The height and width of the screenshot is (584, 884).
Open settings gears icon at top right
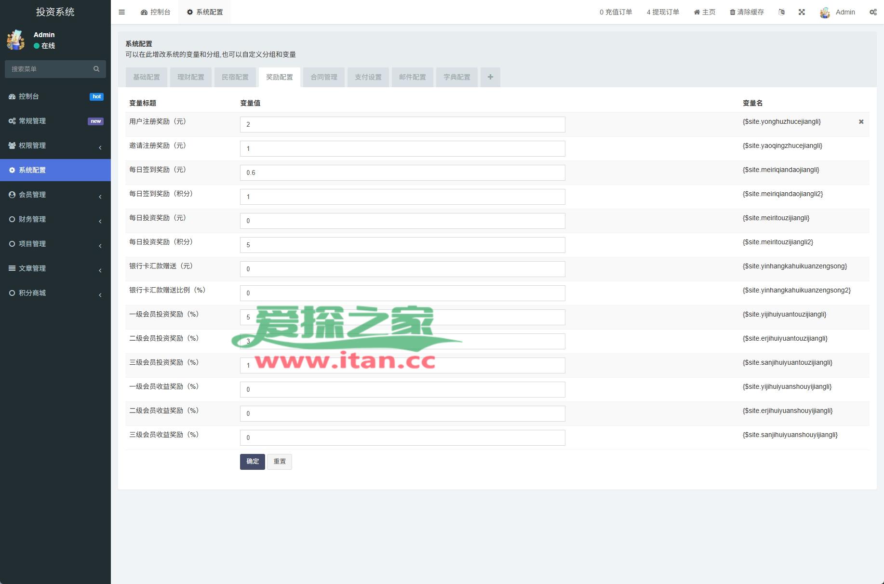point(873,12)
